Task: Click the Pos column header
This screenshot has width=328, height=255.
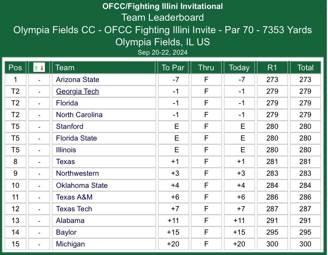Action: [15, 68]
